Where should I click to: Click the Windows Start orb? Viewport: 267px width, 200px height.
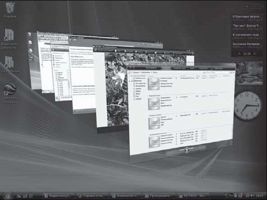pyautogui.click(x=8, y=195)
